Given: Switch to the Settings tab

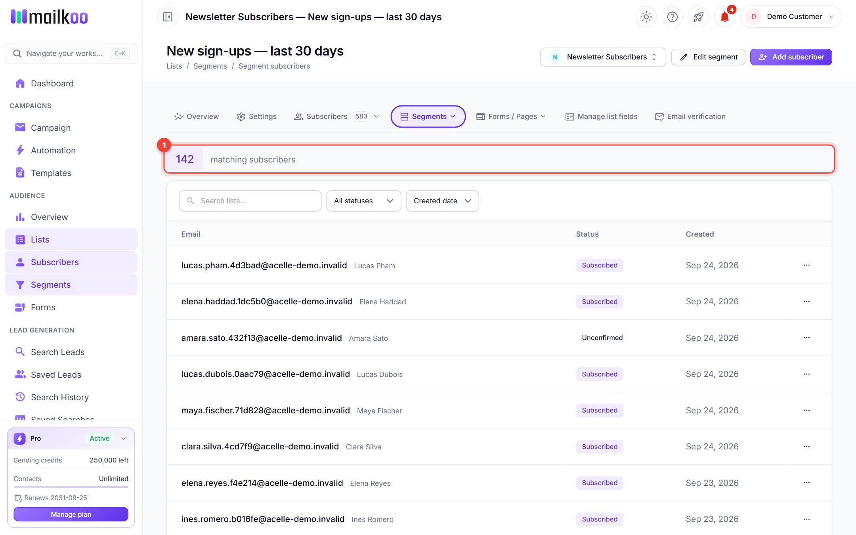Looking at the screenshot, I should [x=257, y=117].
